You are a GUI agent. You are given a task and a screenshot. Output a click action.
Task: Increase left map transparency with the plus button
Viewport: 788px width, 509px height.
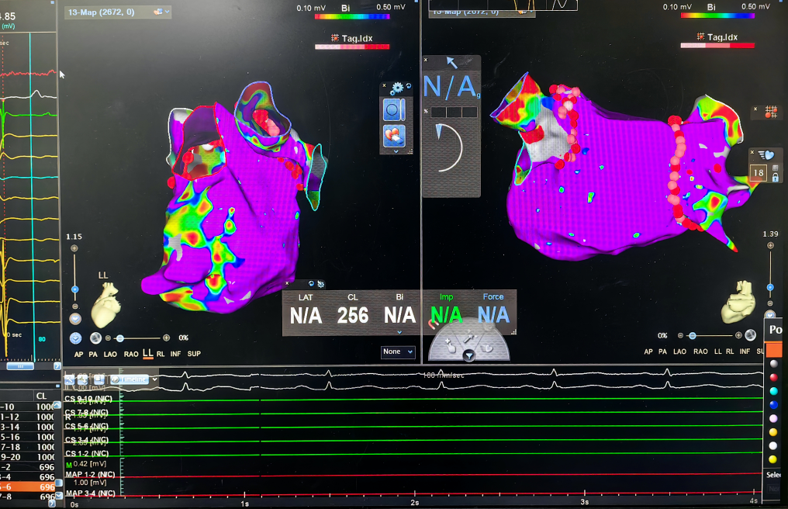pos(166,338)
